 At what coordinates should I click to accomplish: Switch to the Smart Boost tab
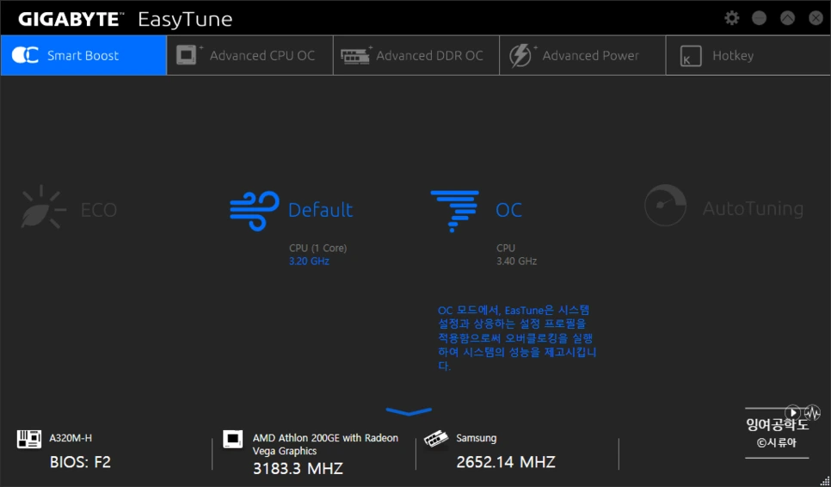(83, 56)
